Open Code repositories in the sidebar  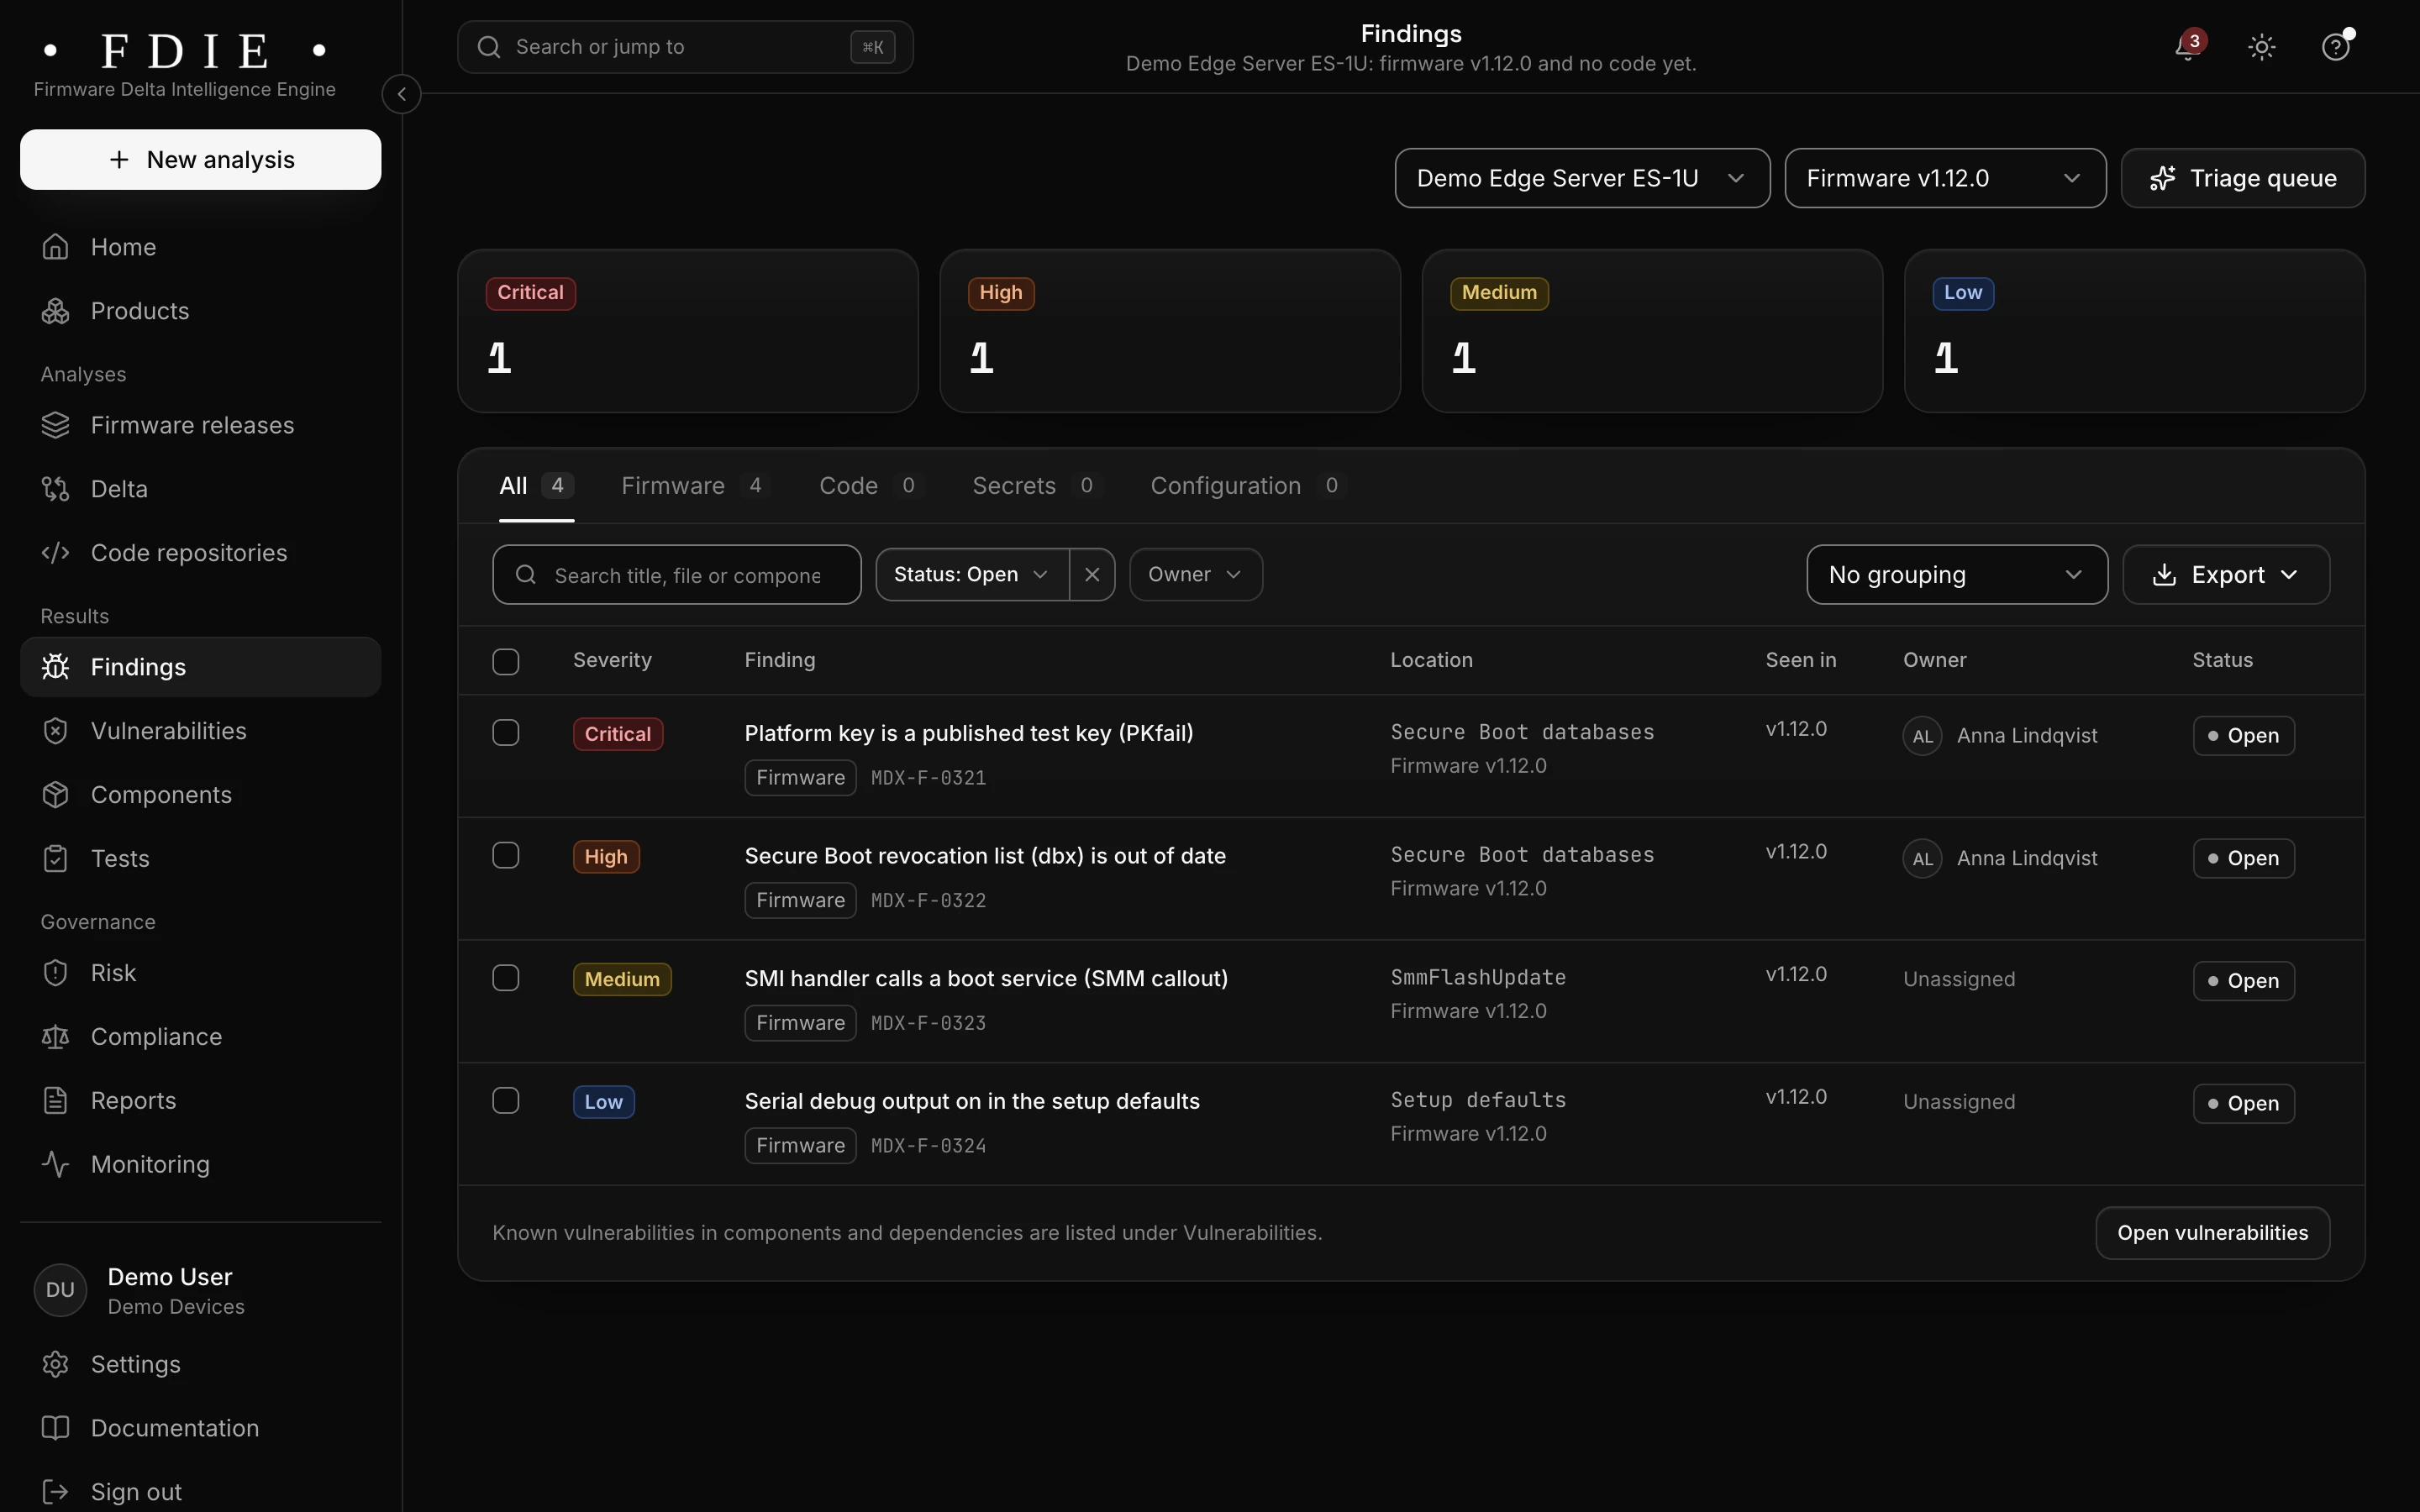coord(200,553)
